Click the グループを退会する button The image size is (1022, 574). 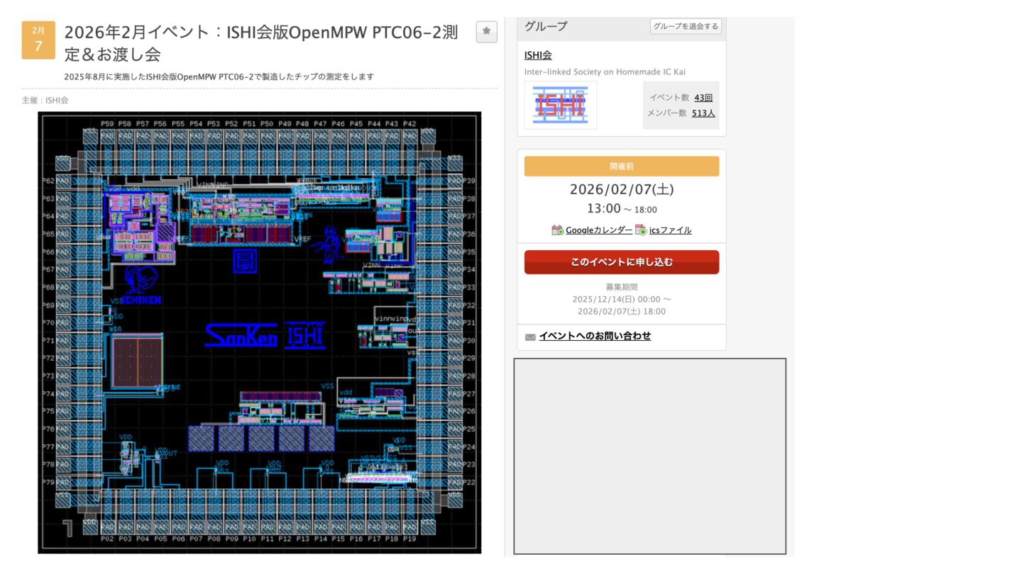[x=686, y=26]
